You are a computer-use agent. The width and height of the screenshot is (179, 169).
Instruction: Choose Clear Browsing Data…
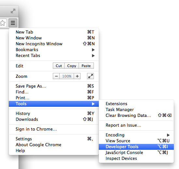click(x=136, y=115)
